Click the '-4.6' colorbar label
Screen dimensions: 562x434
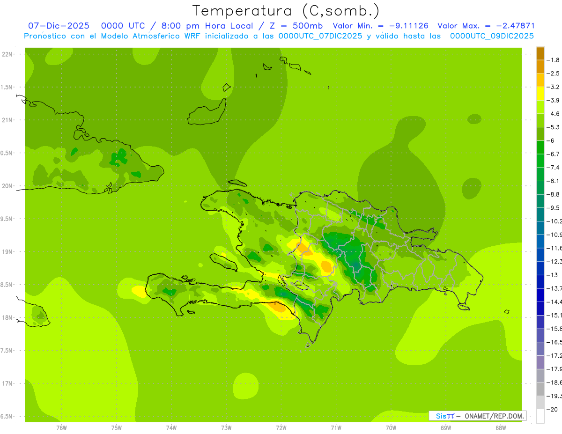pos(554,114)
